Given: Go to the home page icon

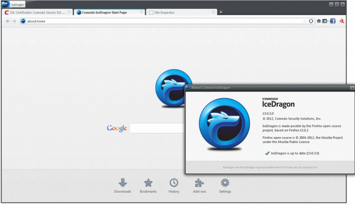Looking at the screenshot, I should [319, 21].
